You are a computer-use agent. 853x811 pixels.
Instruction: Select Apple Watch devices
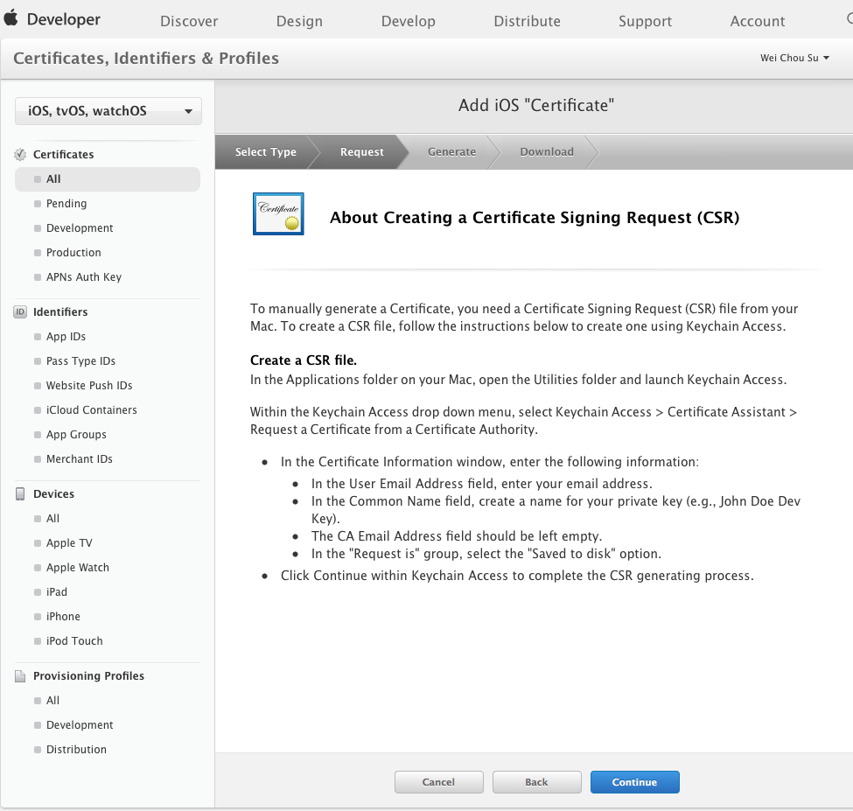pyautogui.click(x=77, y=567)
